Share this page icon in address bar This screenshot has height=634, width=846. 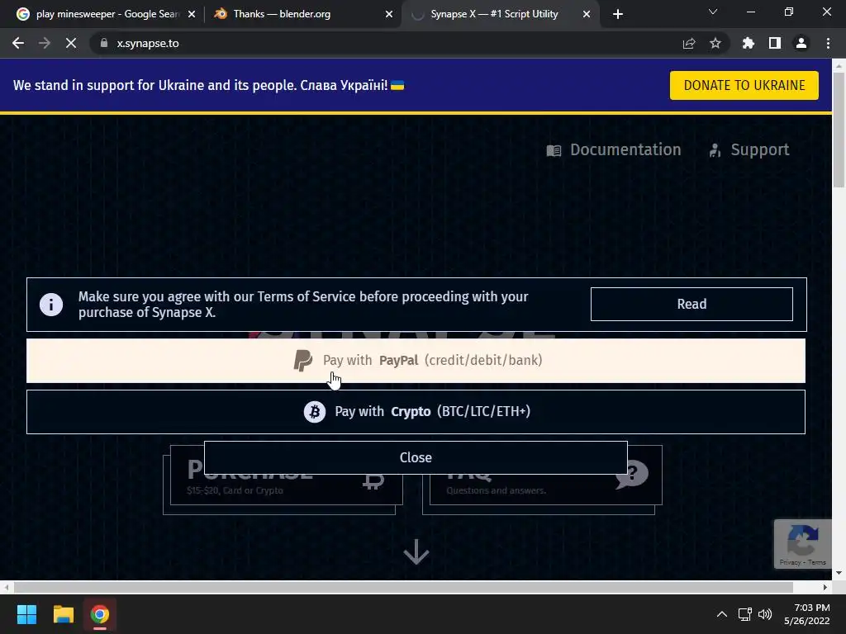pos(689,43)
